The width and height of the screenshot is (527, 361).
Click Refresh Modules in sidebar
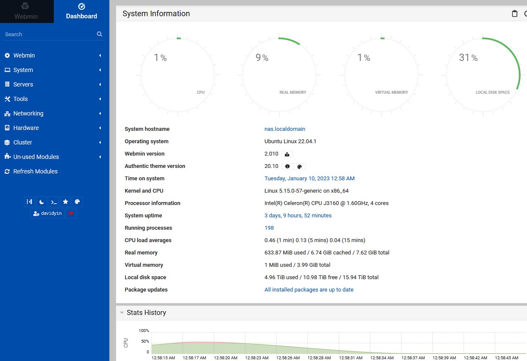click(35, 171)
